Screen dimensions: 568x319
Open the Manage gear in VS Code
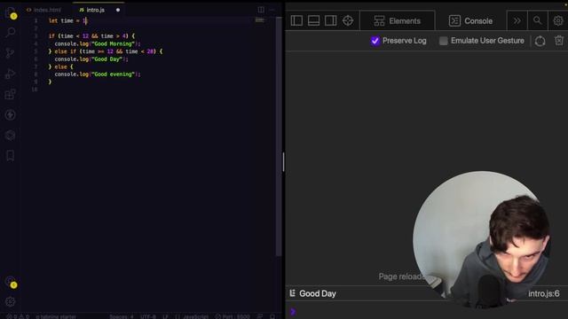tap(10, 301)
